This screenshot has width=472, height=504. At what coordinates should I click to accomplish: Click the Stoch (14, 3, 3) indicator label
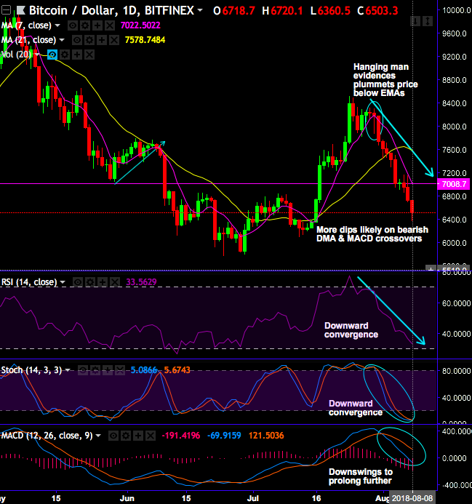pyautogui.click(x=31, y=370)
